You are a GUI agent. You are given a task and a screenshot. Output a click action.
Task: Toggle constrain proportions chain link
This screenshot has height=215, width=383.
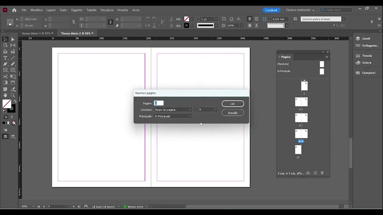coord(110,22)
